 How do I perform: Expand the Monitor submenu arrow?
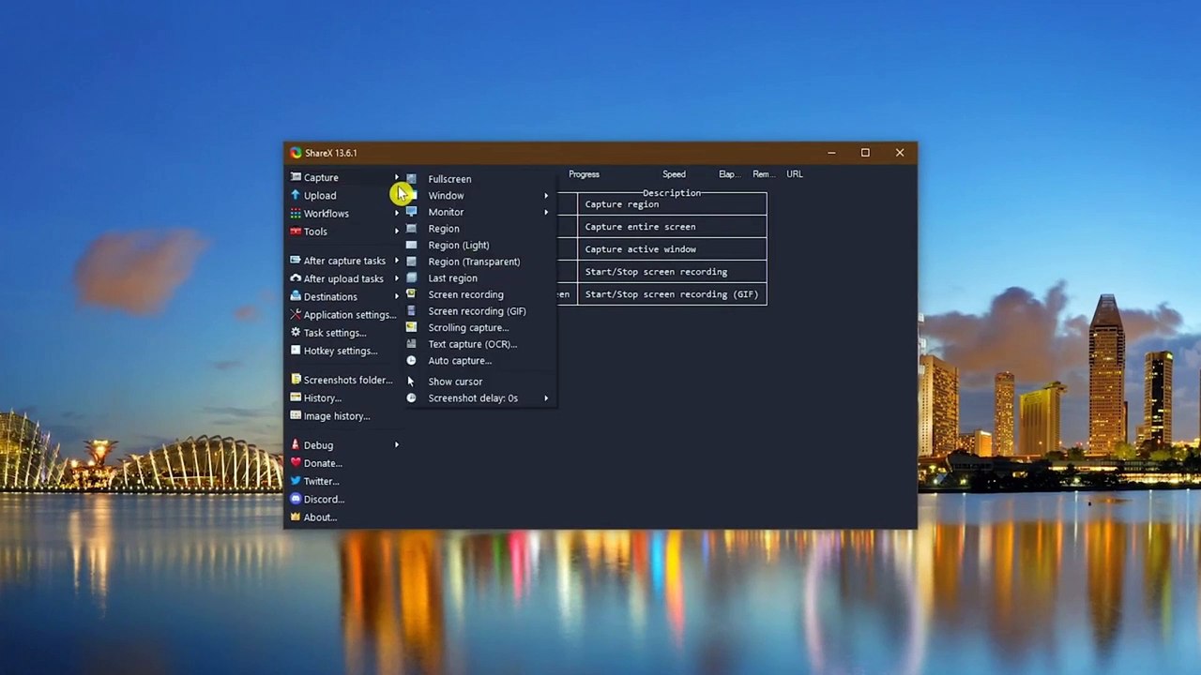click(x=546, y=212)
